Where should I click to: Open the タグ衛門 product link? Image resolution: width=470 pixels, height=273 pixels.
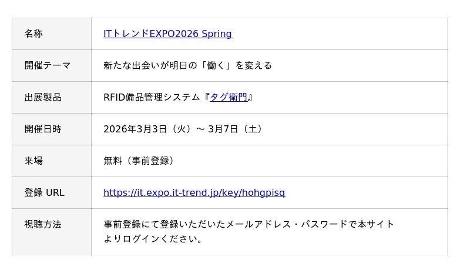[228, 97]
